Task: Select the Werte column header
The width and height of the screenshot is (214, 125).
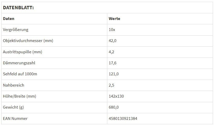Action: coord(114,19)
